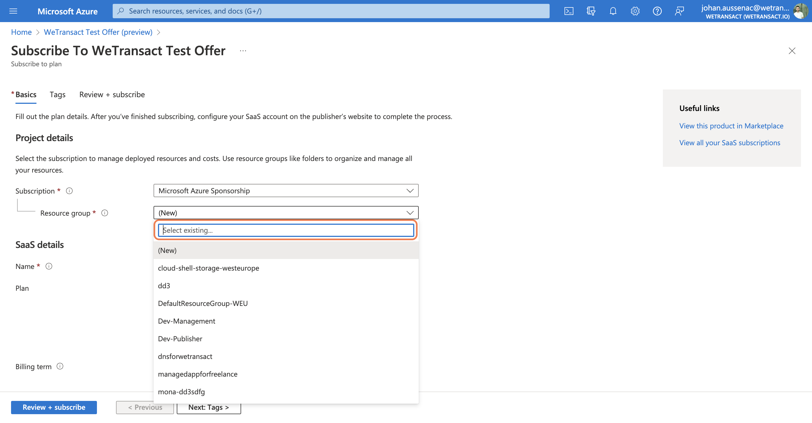This screenshot has height=423, width=812.
Task: Close the Subscribe pane with X
Action: click(x=792, y=51)
